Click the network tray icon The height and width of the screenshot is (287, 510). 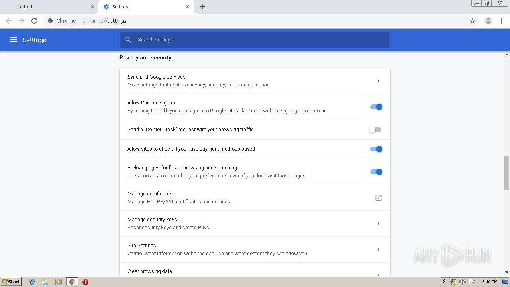(x=453, y=282)
